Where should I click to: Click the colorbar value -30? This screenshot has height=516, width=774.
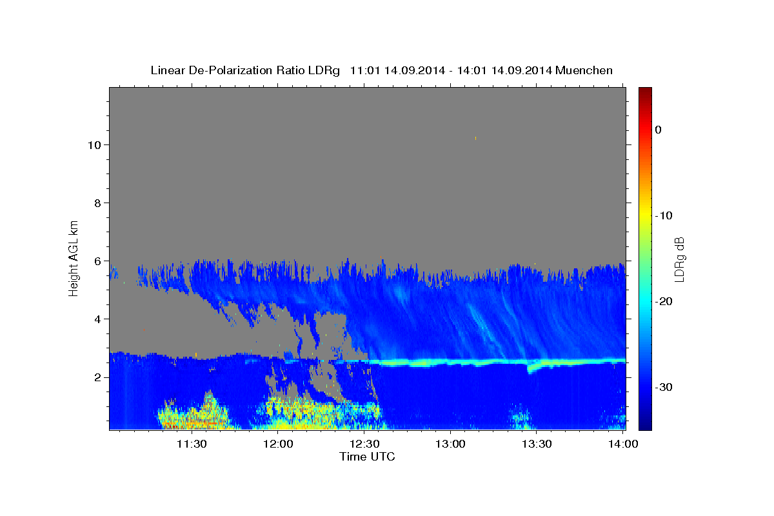(x=664, y=387)
